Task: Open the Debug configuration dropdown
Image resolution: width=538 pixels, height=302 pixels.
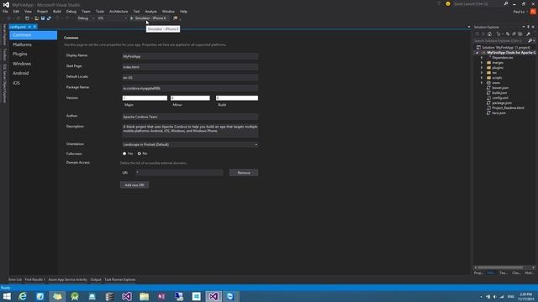Action: 86,18
